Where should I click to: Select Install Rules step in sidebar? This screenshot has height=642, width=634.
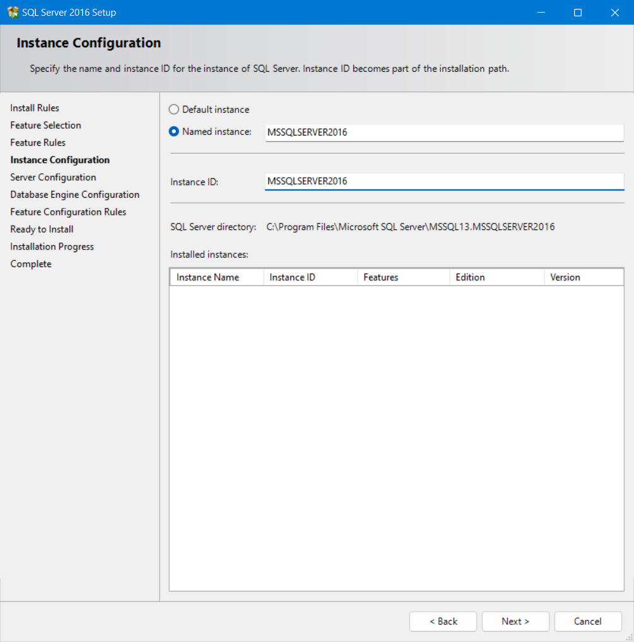35,108
